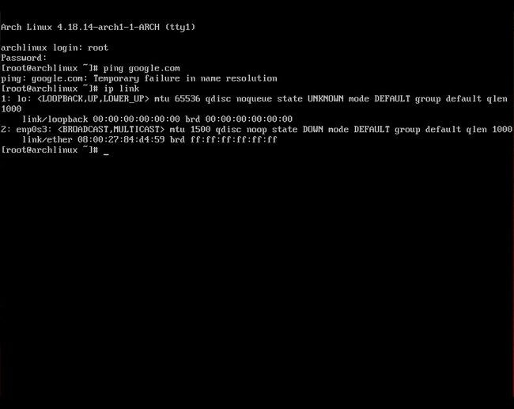
Task: Click the 'ip link' command text
Action: coord(121,89)
